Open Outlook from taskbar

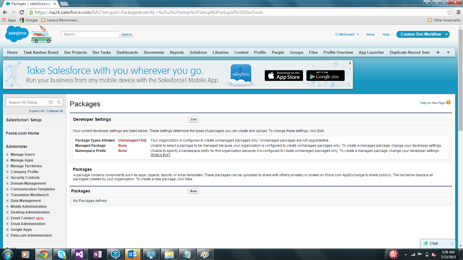point(133,254)
